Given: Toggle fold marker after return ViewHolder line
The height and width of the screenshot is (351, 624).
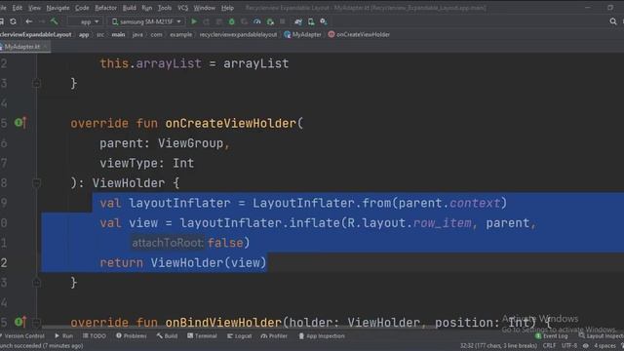Looking at the screenshot, I should click(36, 283).
